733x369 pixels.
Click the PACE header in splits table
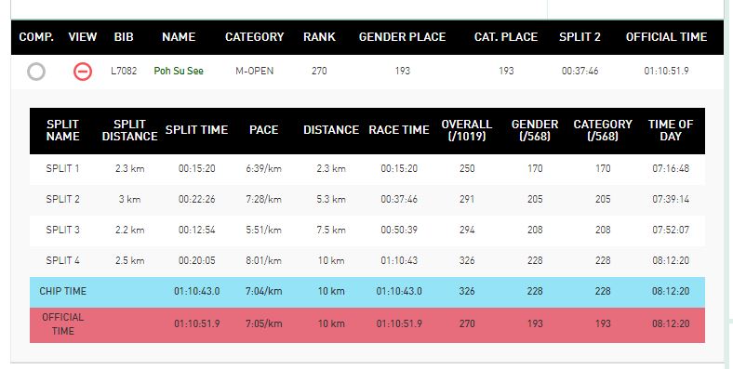(263, 130)
